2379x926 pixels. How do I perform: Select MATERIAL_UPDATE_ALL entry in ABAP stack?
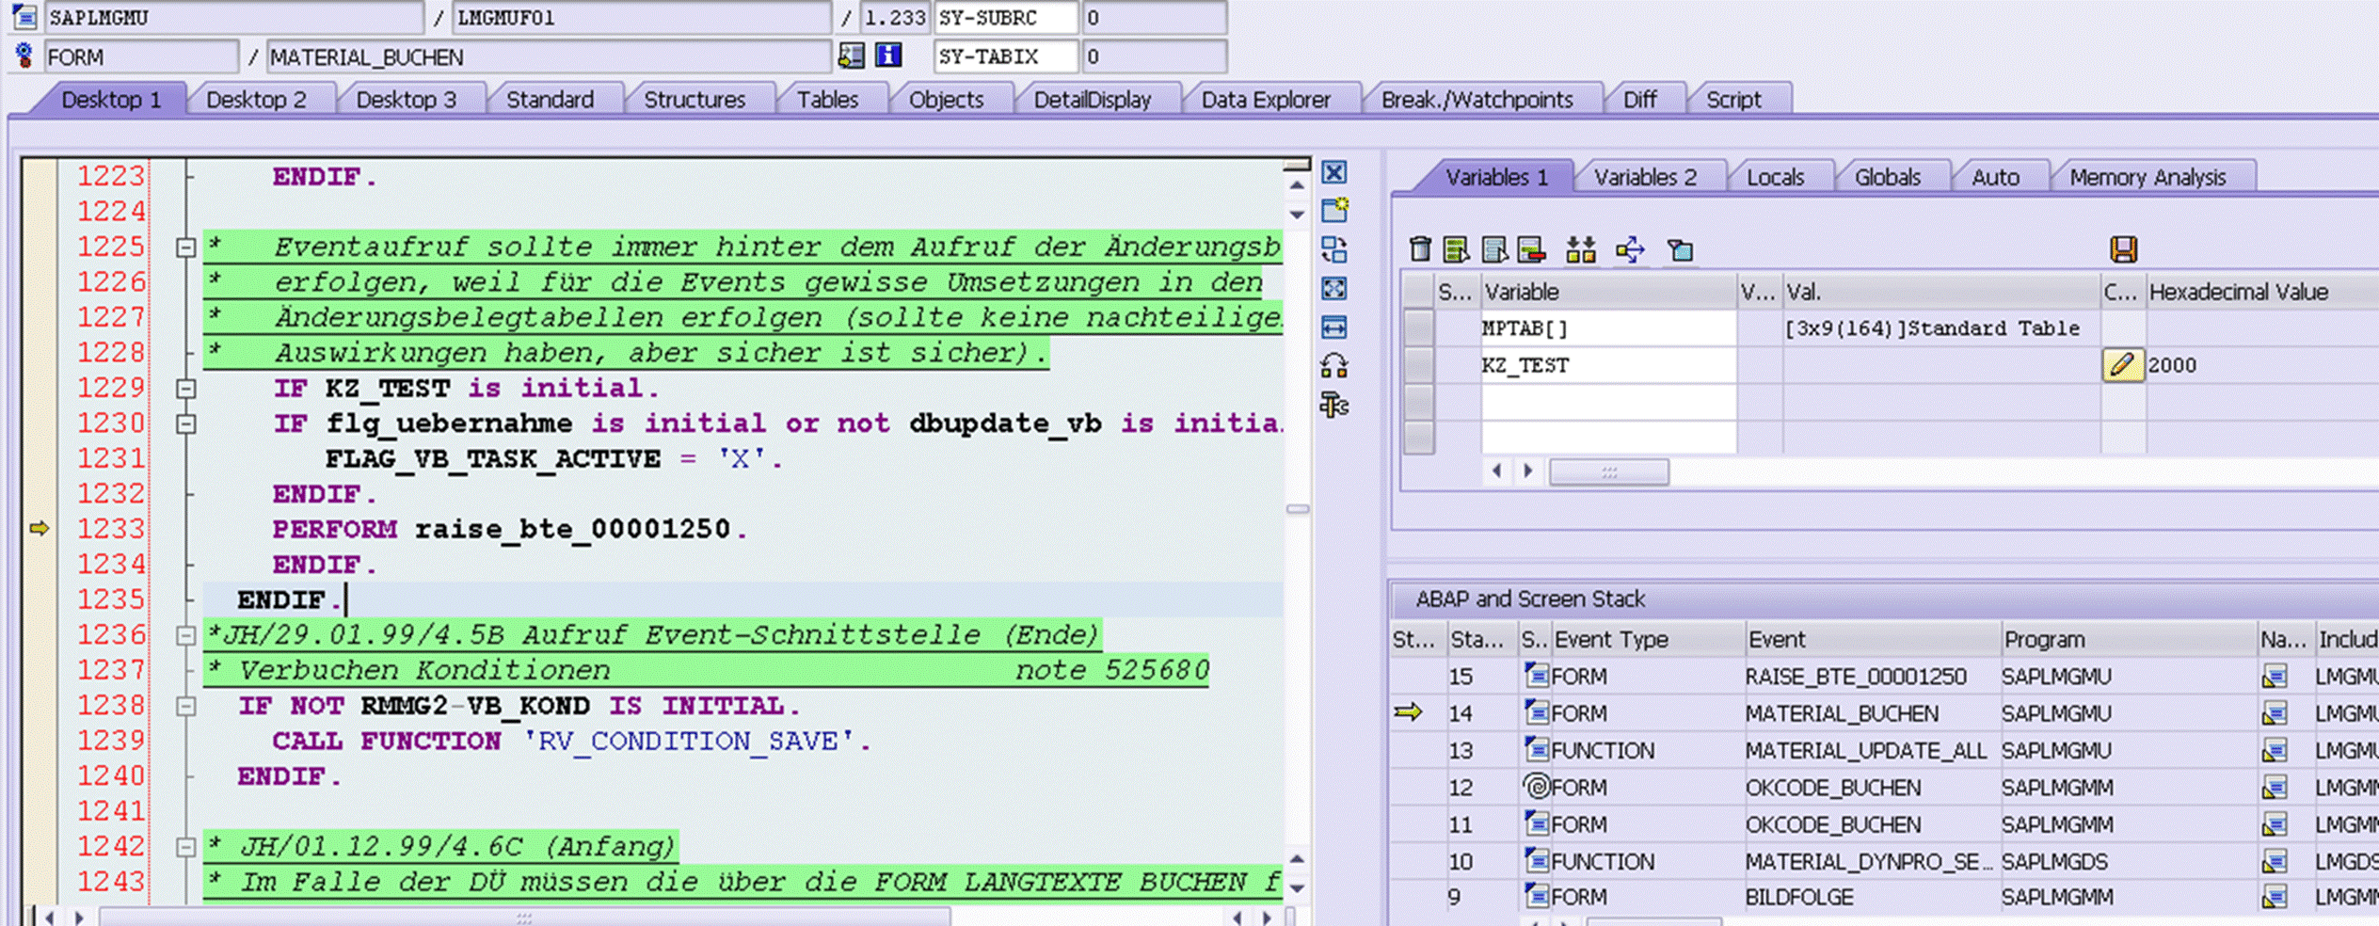pos(1864,750)
